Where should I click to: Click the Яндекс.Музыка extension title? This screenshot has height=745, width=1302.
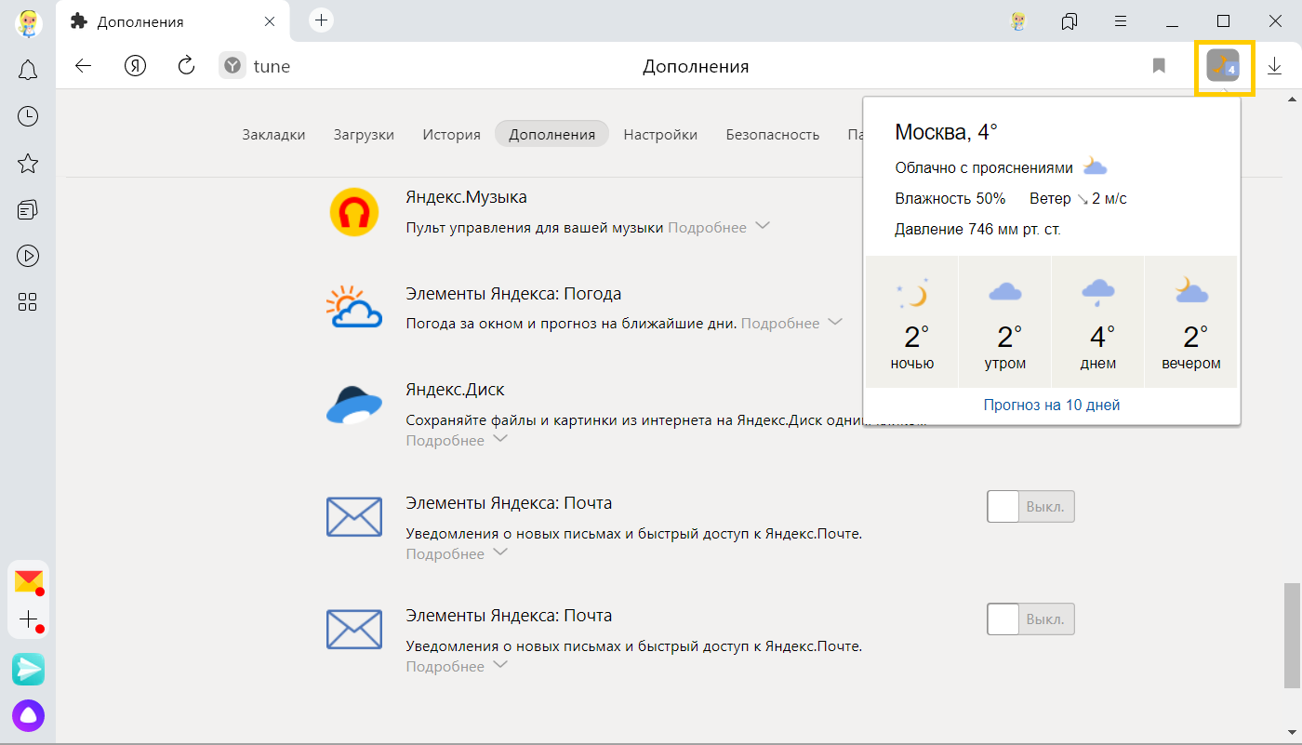(x=466, y=197)
